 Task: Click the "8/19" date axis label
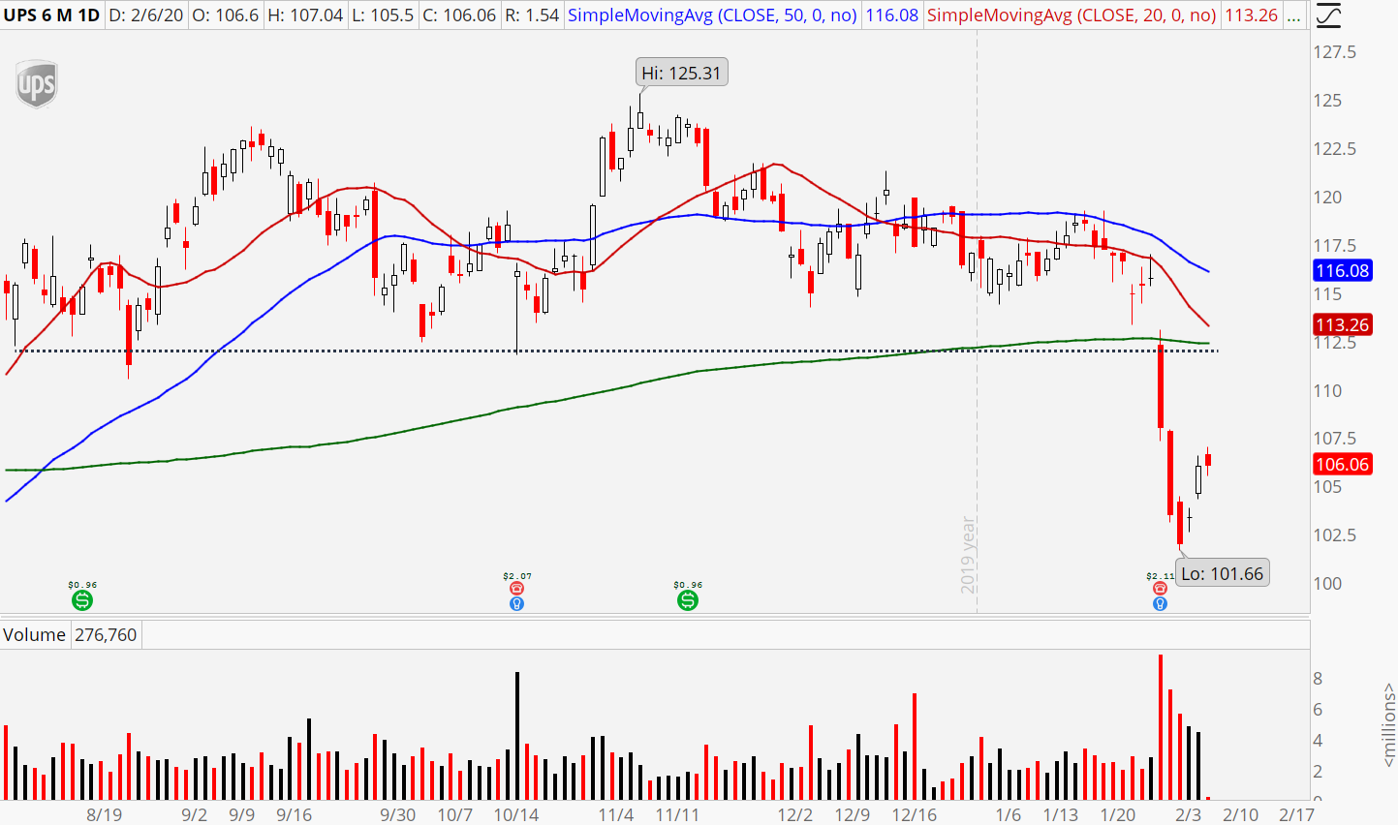(x=105, y=814)
